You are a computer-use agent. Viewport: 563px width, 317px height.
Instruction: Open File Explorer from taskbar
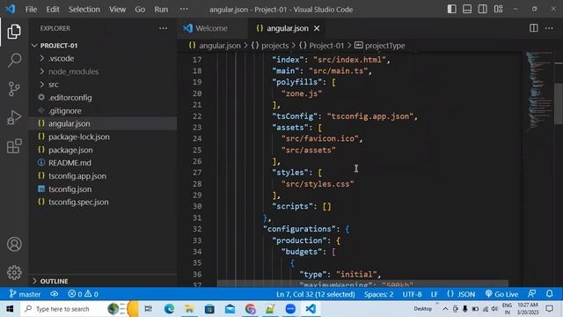tap(189, 309)
